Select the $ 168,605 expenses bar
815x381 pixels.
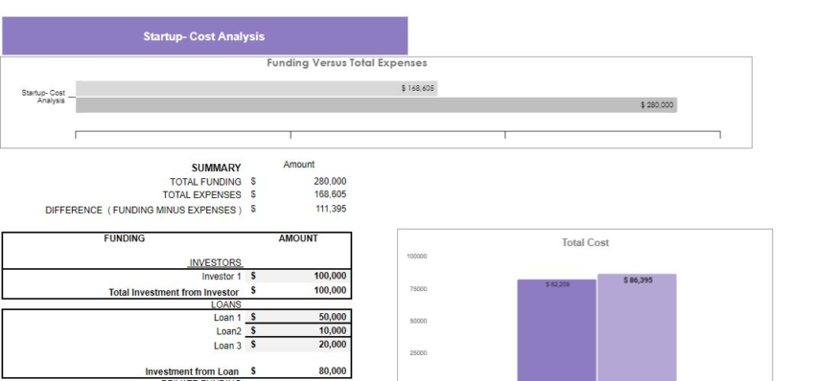pyautogui.click(x=257, y=88)
